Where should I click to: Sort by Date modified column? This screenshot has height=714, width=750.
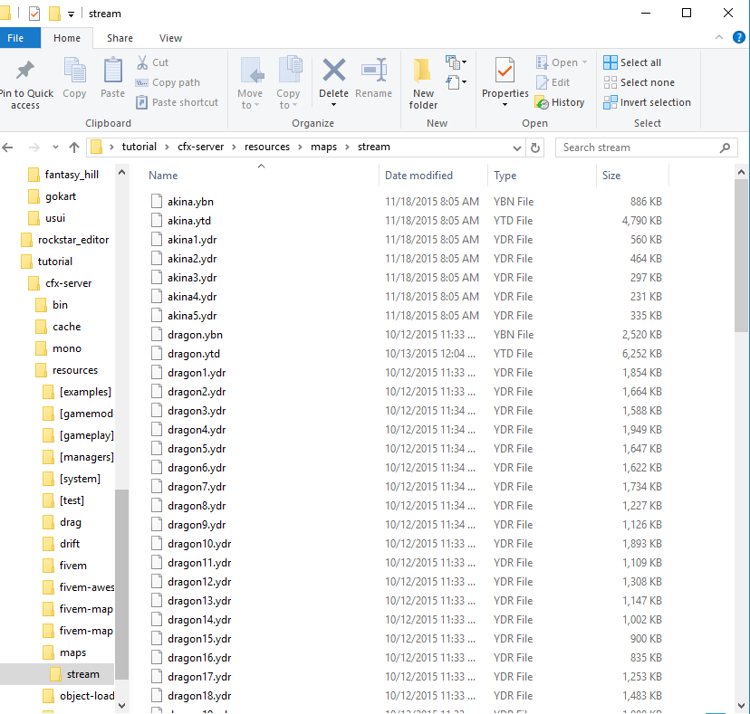(418, 176)
